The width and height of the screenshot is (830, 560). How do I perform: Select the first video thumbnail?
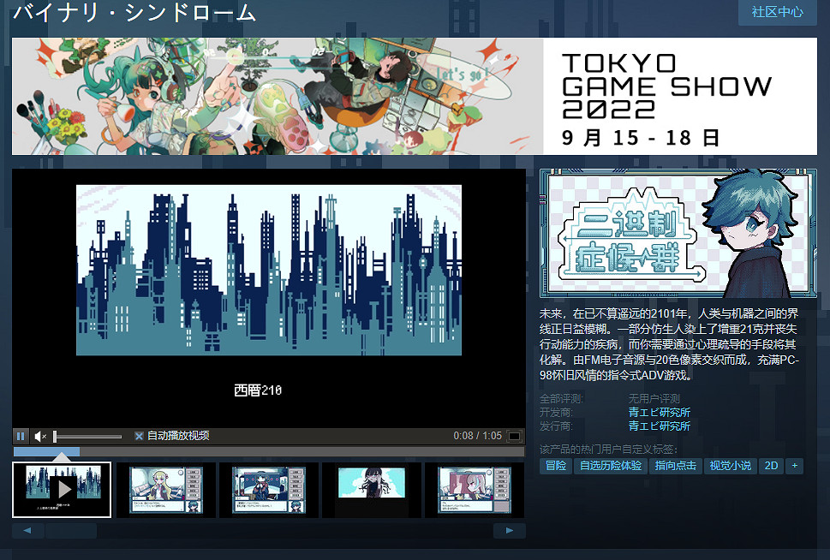62,490
